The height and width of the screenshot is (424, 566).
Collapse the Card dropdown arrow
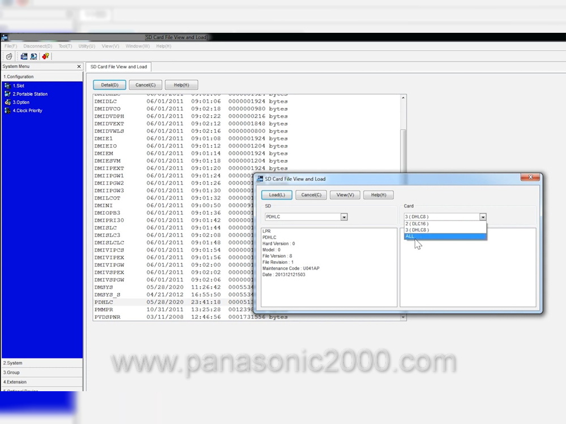coord(482,217)
